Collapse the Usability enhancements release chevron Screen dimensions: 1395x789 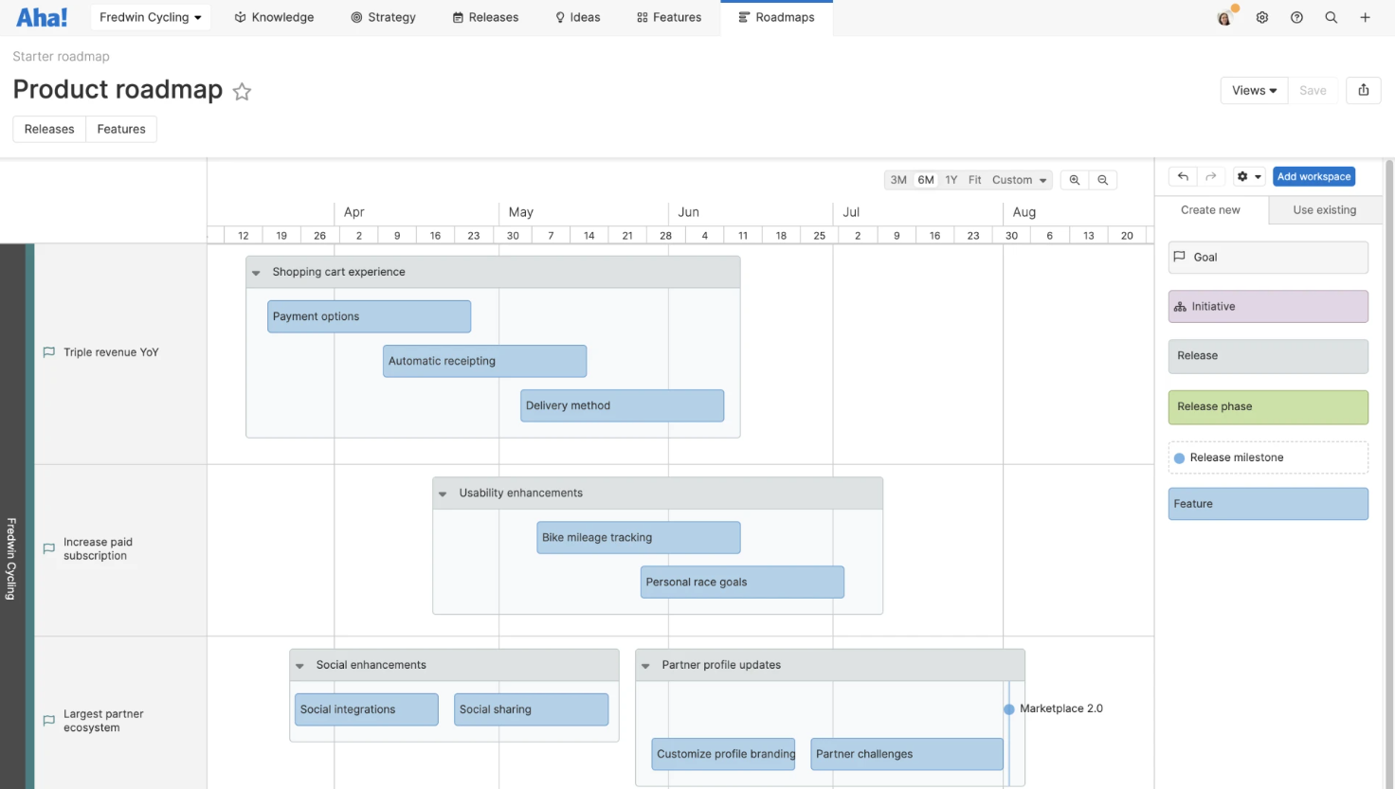pyautogui.click(x=442, y=493)
